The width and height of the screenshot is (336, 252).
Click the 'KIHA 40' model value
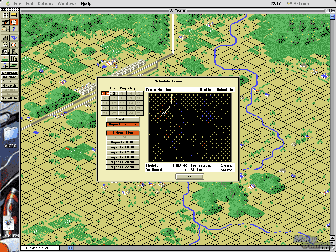click(x=180, y=165)
